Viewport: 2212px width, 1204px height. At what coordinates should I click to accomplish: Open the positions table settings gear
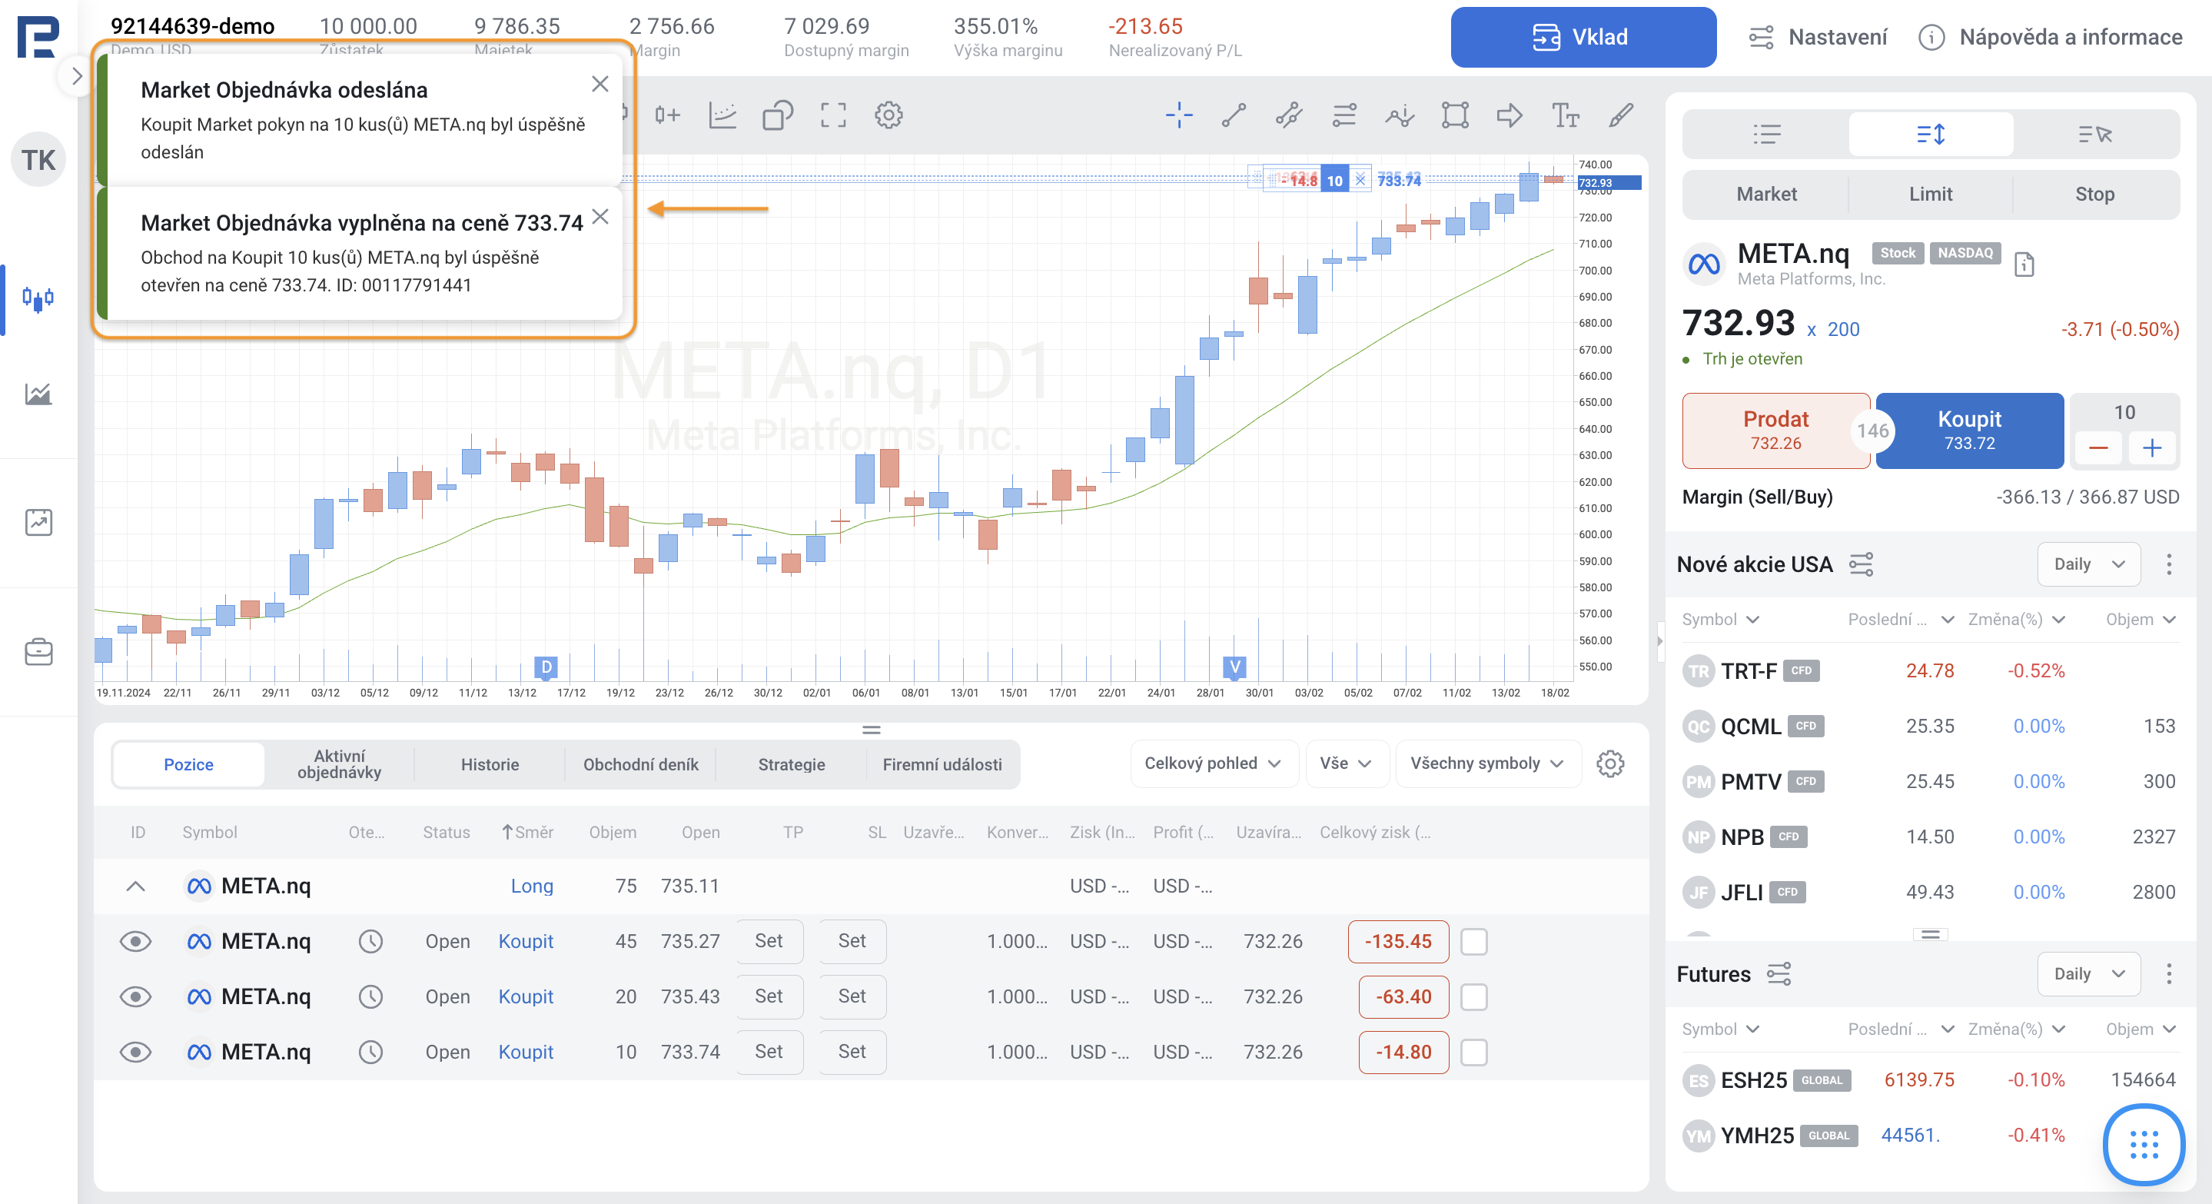1610,763
